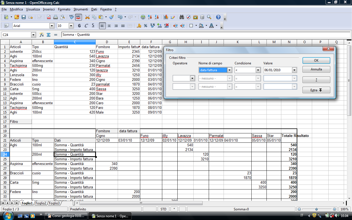Open Data Sources
This screenshot has width=352, height=220.
pos(202,17)
